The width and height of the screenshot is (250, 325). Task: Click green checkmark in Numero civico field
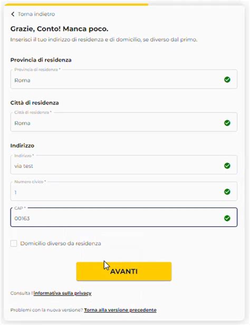(227, 192)
